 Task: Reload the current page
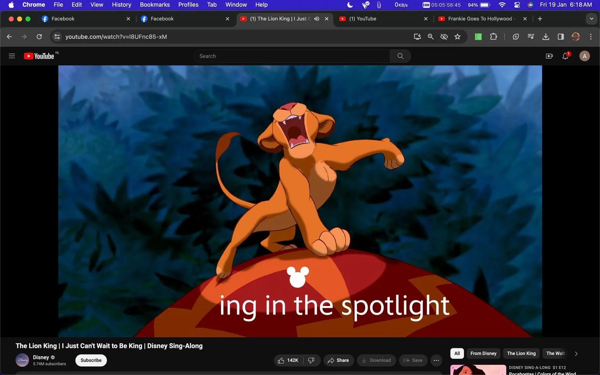39,36
